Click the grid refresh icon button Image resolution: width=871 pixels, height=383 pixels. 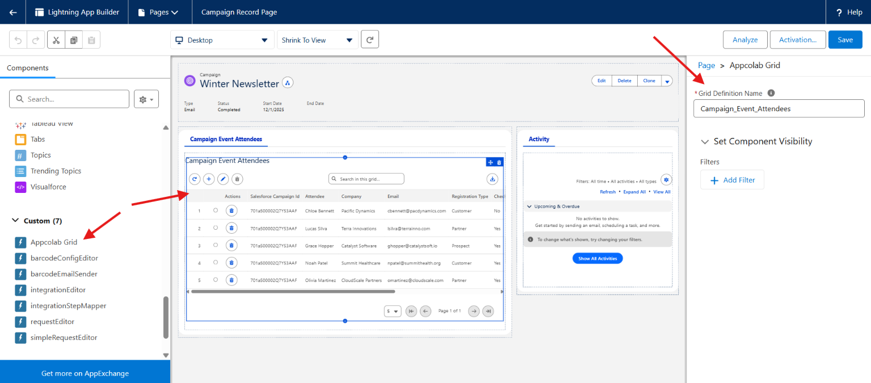(195, 179)
